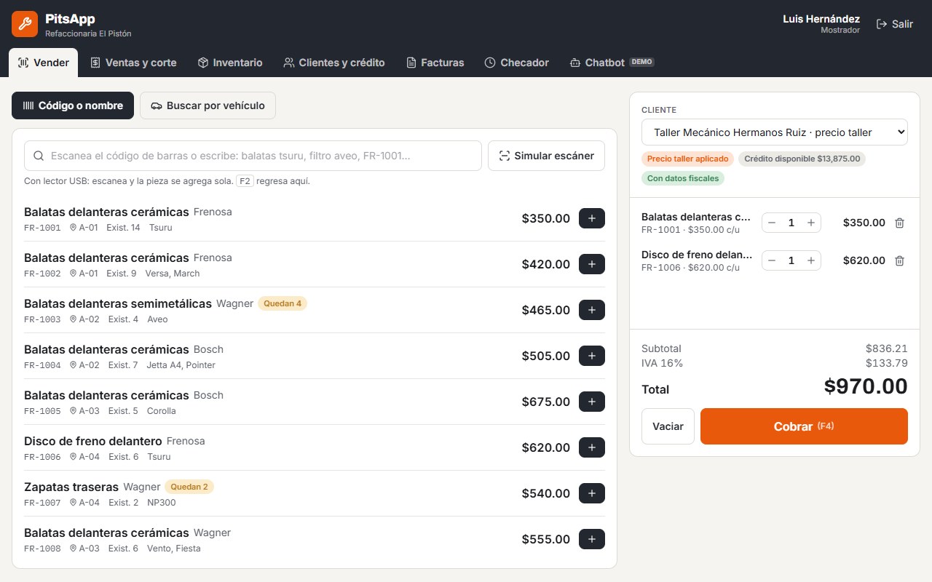The image size is (932, 582).
Task: Log out with Salir
Action: point(894,24)
